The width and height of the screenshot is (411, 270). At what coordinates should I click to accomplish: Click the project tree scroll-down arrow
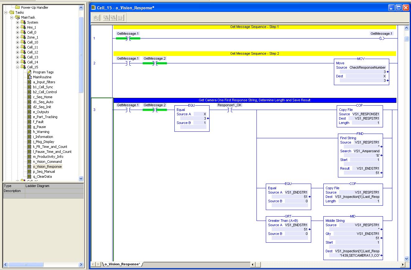tap(81, 178)
